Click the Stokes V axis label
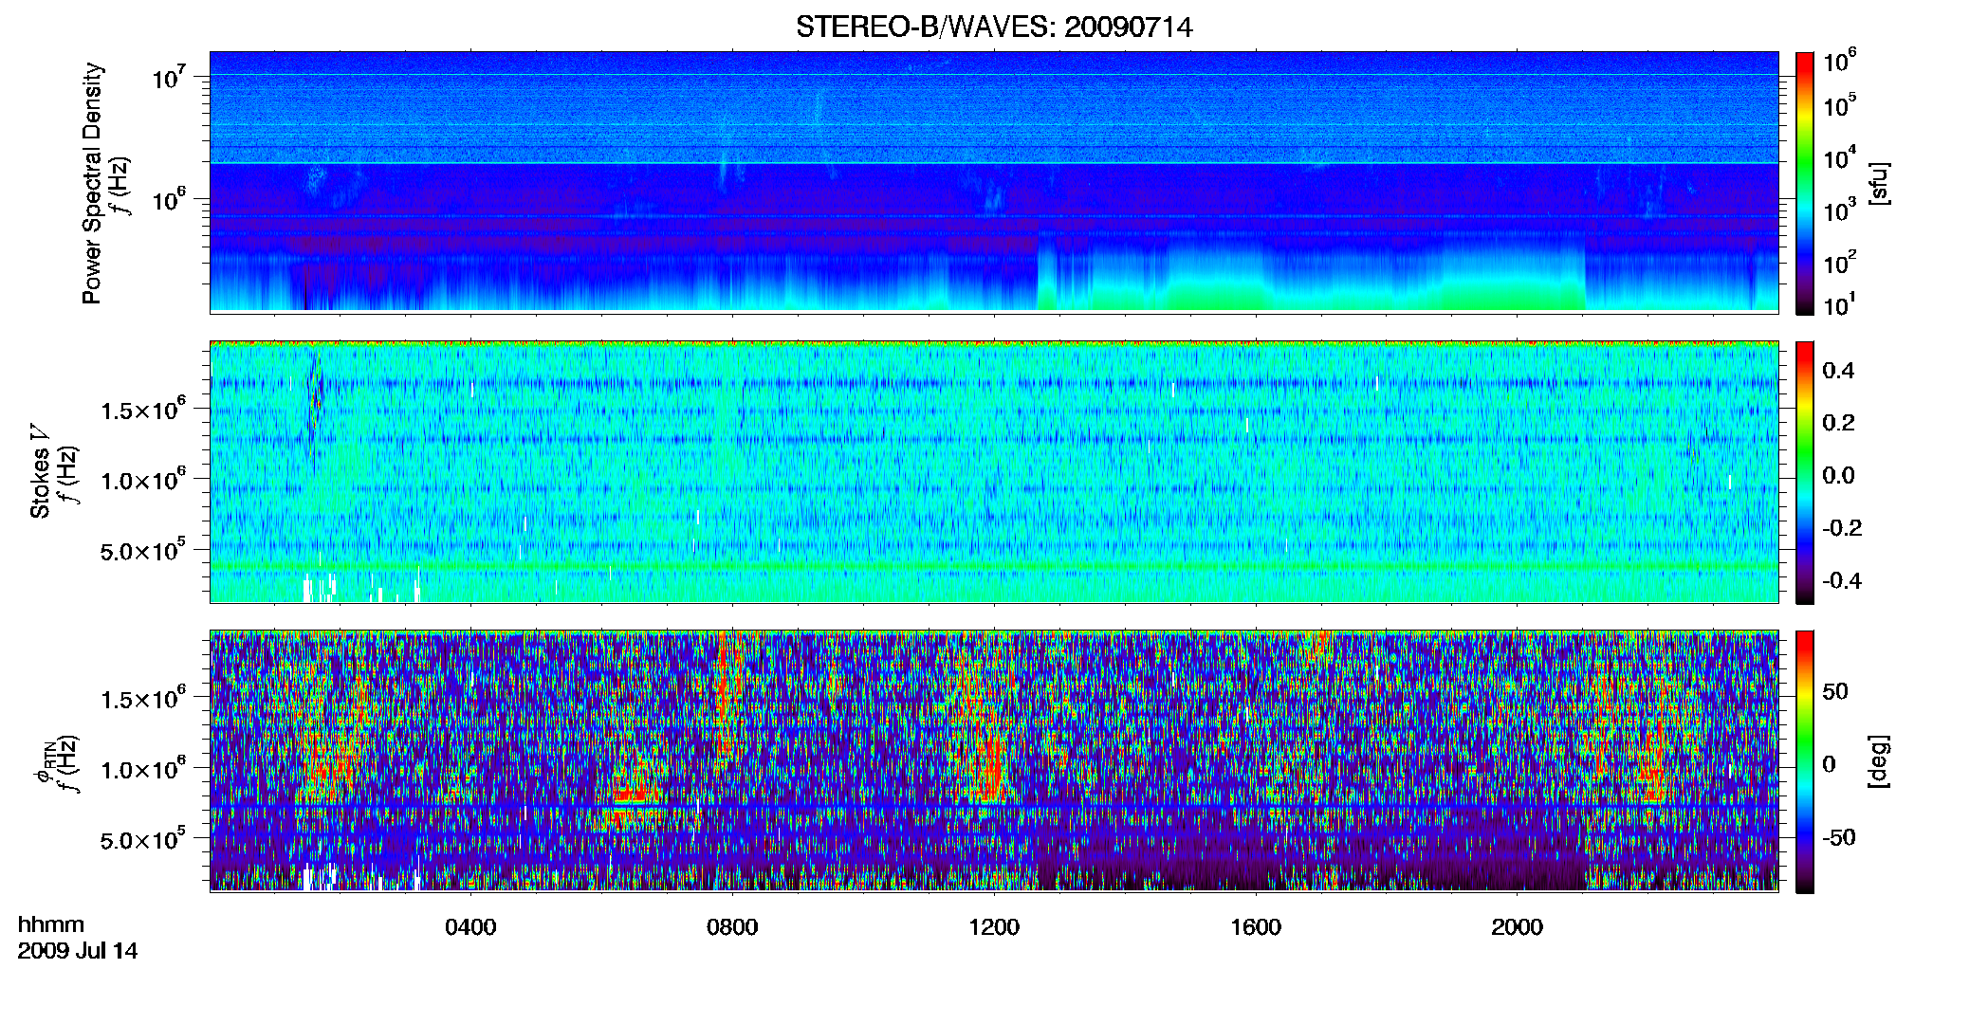The image size is (1988, 1024). 40,471
